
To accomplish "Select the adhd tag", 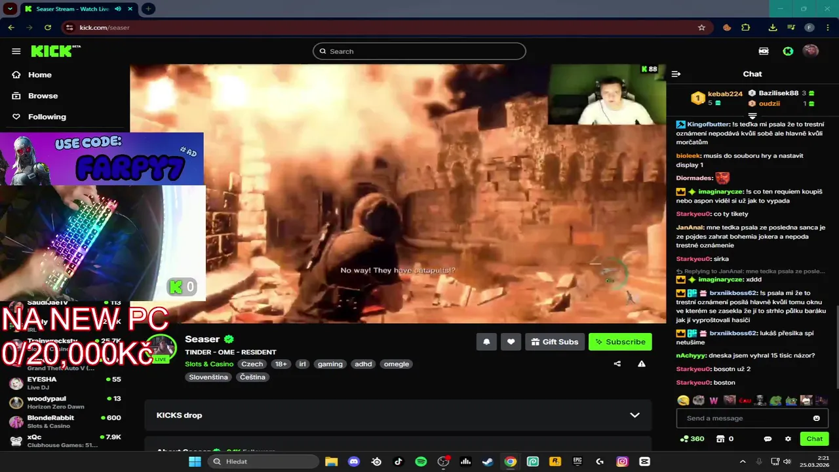I will 363,364.
